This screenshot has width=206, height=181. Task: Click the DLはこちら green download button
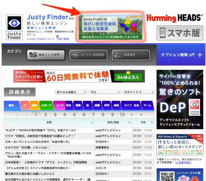click(128, 77)
